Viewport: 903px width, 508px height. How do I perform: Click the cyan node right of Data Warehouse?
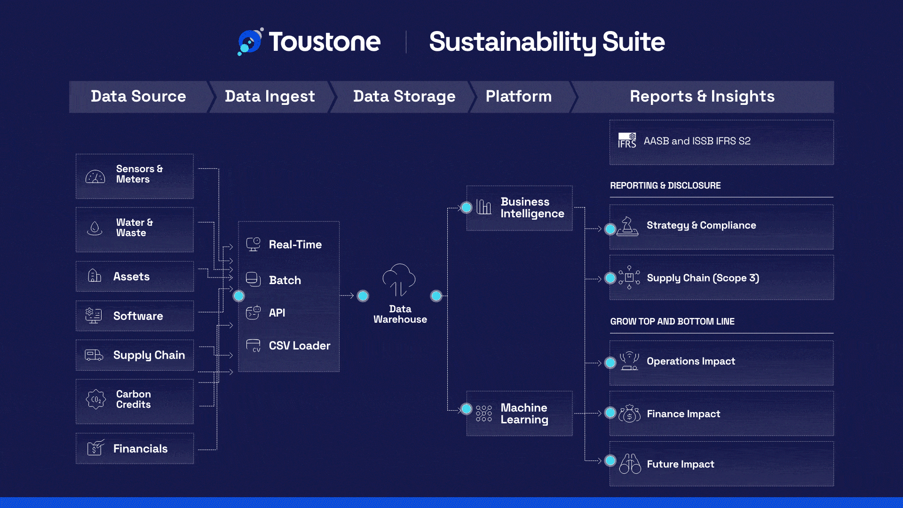tap(436, 296)
